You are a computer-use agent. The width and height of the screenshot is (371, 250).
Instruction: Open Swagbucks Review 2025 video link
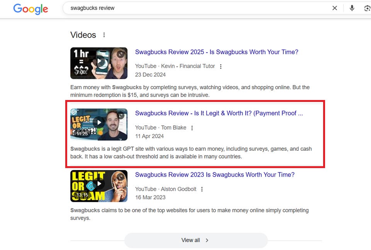coord(217,52)
